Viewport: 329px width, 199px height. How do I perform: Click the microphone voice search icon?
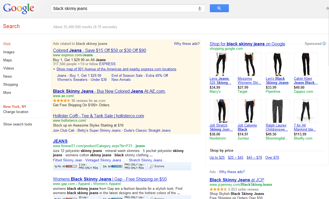[x=200, y=9]
